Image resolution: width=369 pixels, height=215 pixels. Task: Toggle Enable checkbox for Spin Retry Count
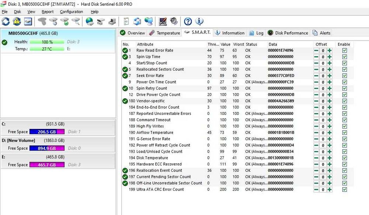click(345, 88)
